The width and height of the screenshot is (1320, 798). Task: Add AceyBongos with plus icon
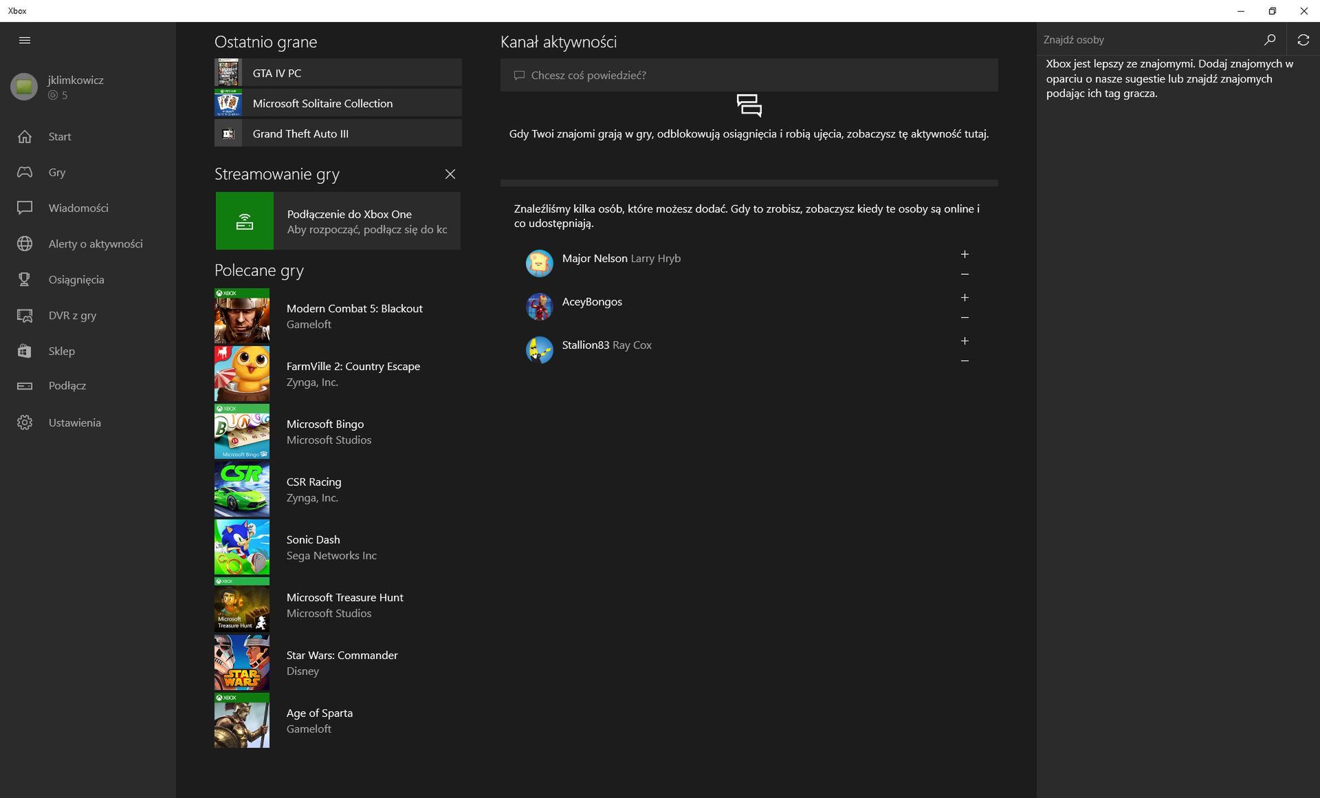(965, 298)
